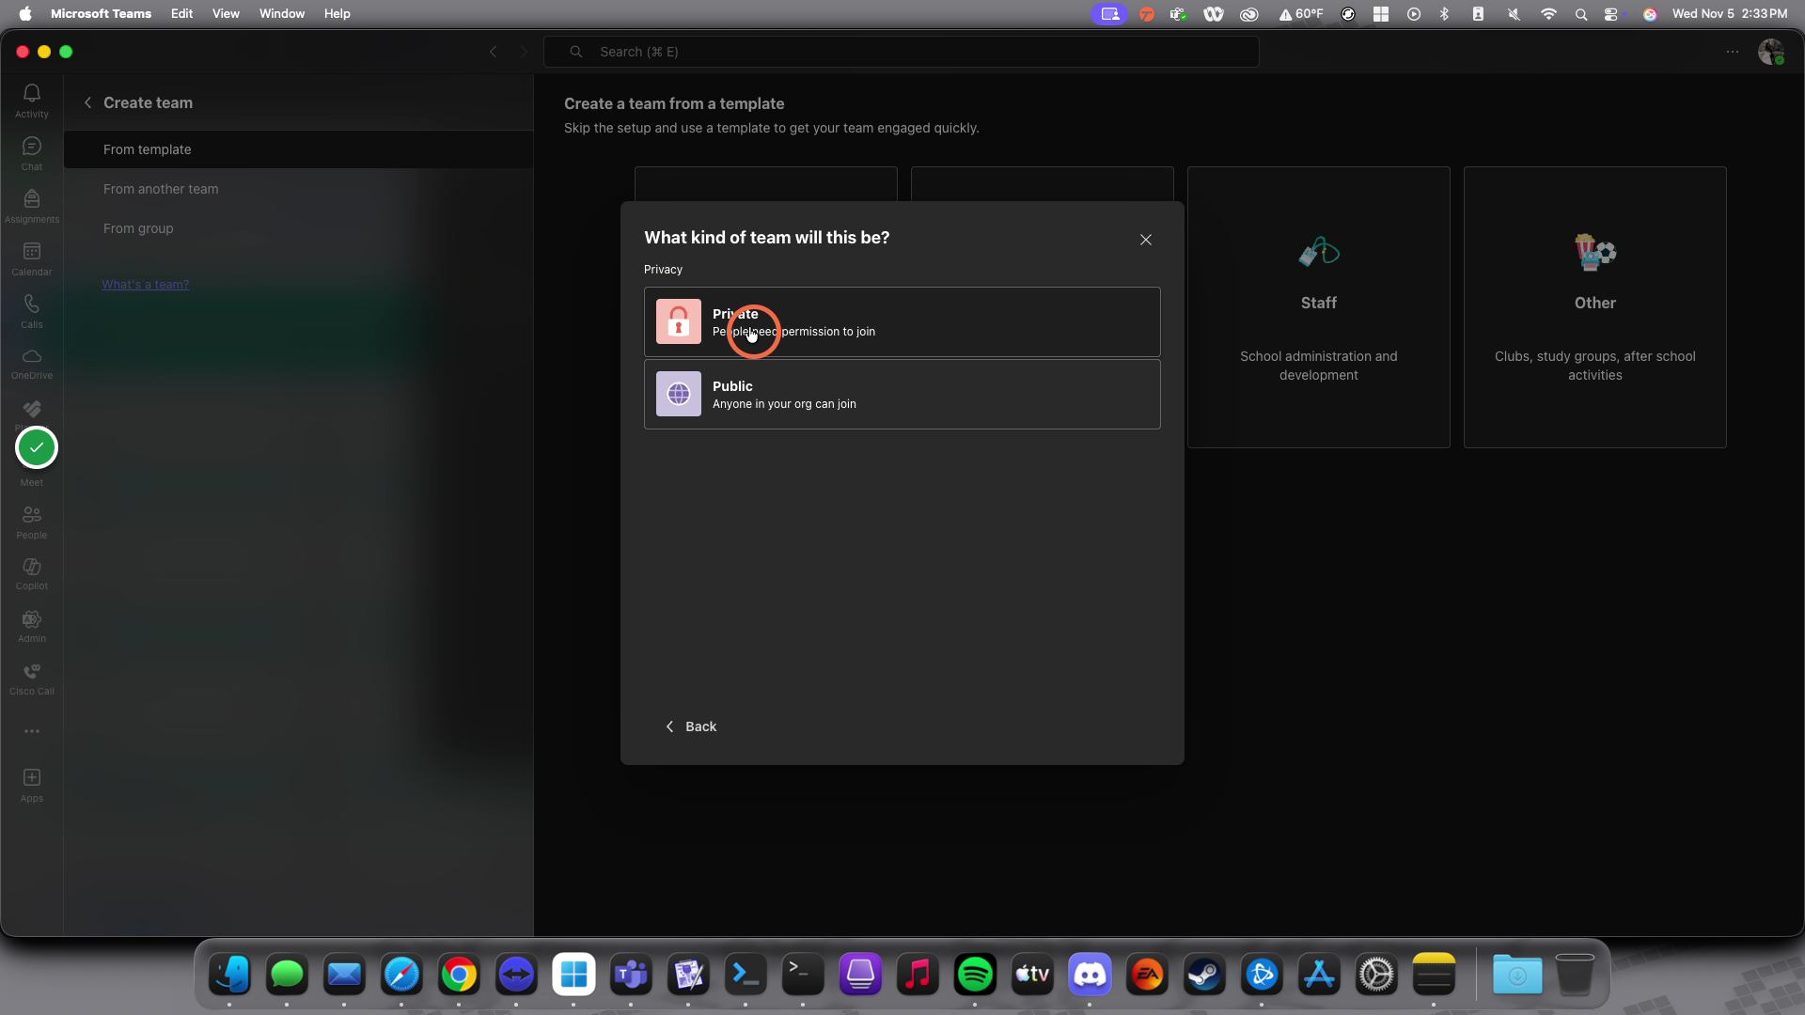The height and width of the screenshot is (1015, 1805).
Task: Open Wi-Fi status in menu bar
Action: coord(1548,13)
